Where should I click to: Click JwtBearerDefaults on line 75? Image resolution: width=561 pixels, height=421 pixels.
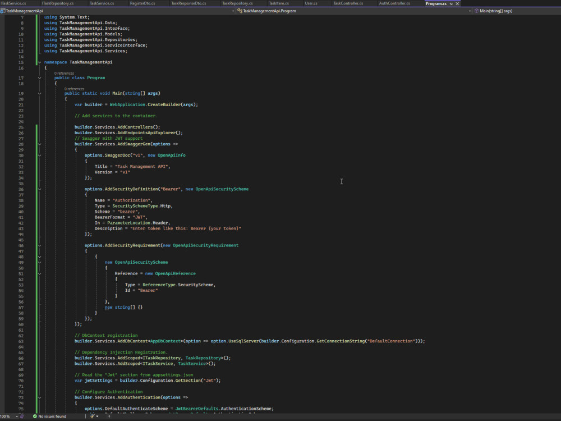(x=196, y=409)
